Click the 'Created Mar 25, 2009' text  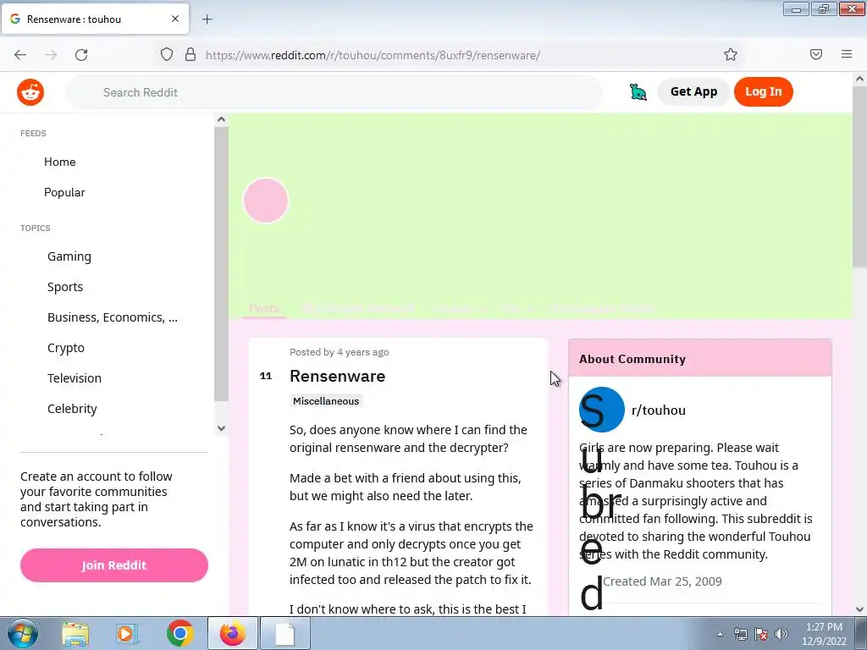click(662, 581)
